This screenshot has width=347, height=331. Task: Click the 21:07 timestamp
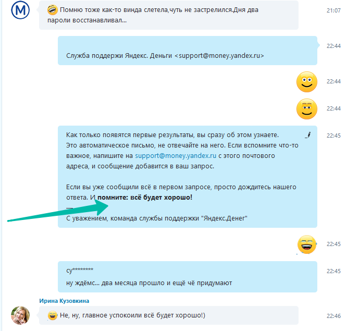click(333, 10)
